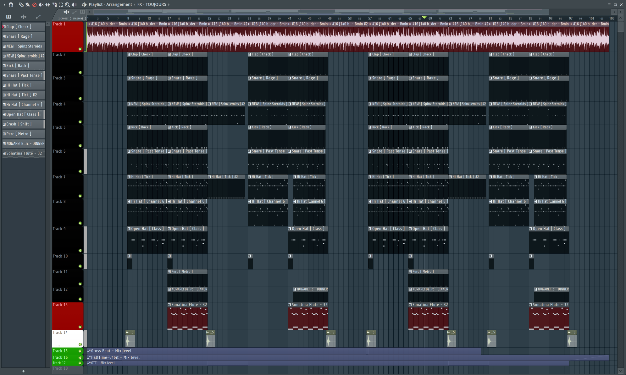Viewport: 626px width, 375px height.
Task: Open the Playlist options menu arrow
Action: pyautogui.click(x=4, y=4)
